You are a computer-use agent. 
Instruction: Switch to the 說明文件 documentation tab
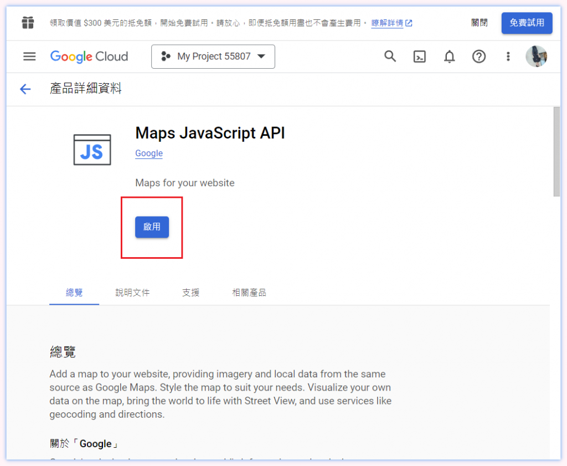pos(132,293)
